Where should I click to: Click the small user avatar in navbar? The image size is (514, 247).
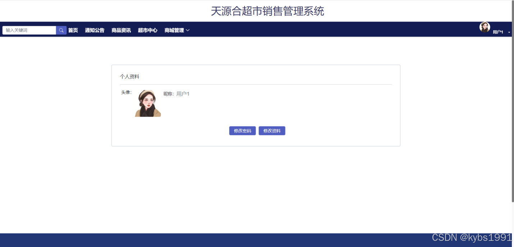485,27
